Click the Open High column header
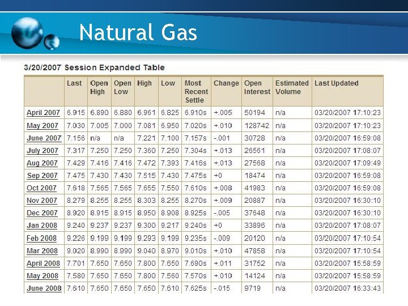The image size is (408, 306). [99, 87]
